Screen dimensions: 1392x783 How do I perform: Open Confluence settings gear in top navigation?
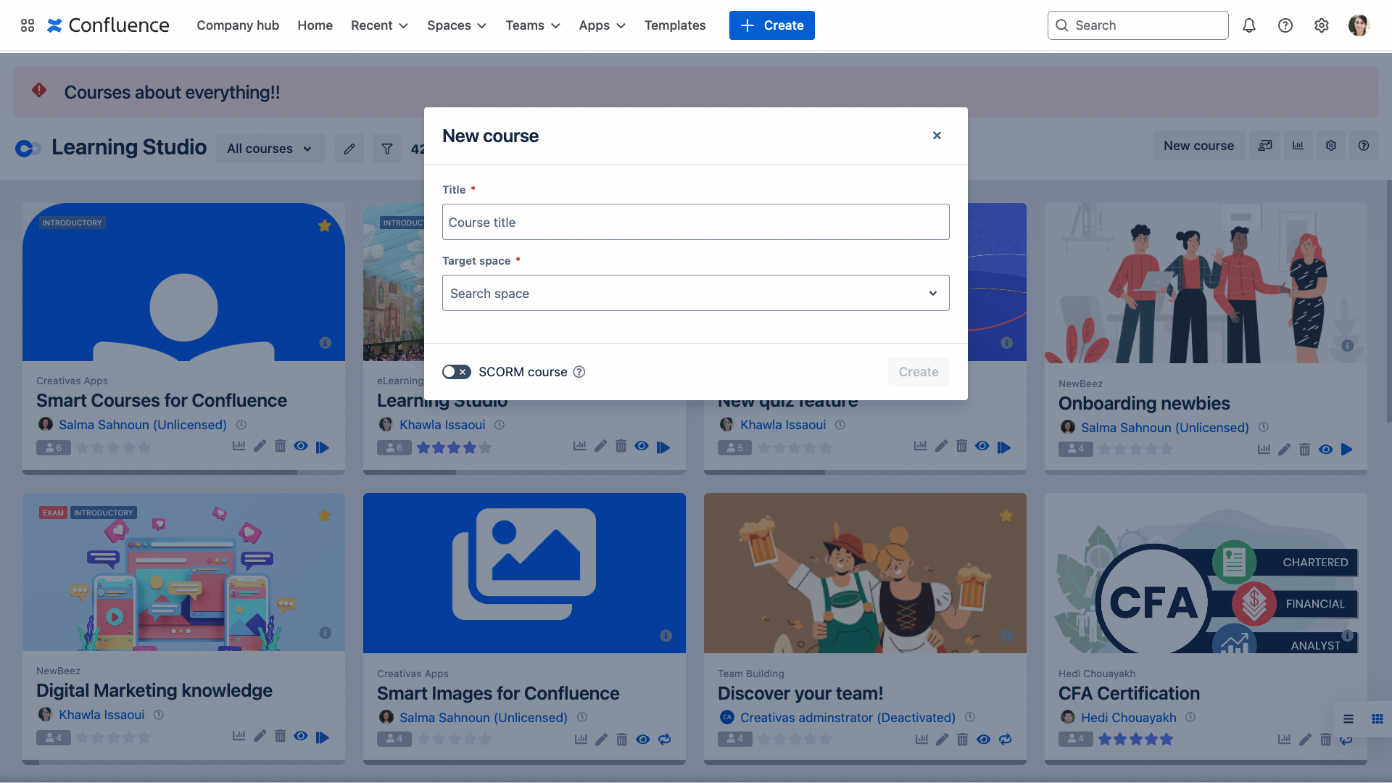pyautogui.click(x=1321, y=25)
